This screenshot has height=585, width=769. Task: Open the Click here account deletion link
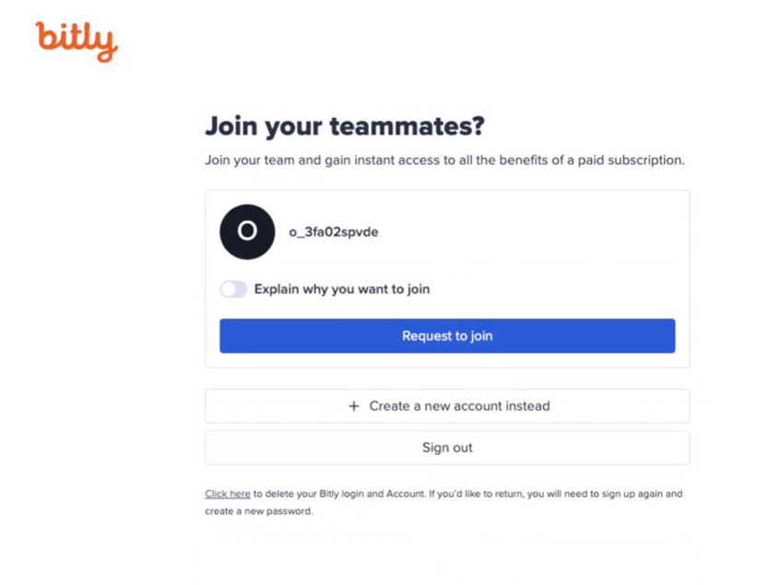pos(228,494)
